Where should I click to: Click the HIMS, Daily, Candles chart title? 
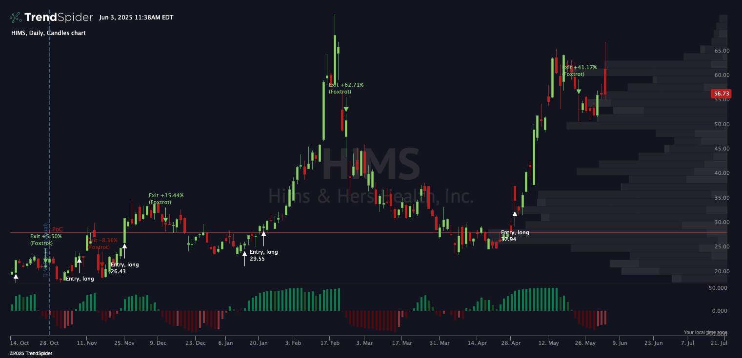click(x=48, y=33)
